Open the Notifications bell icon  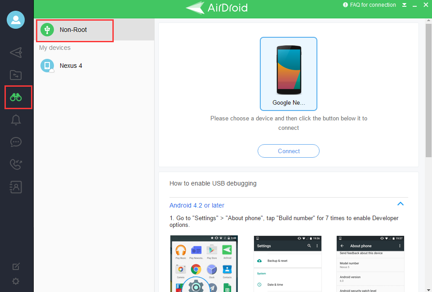[16, 119]
